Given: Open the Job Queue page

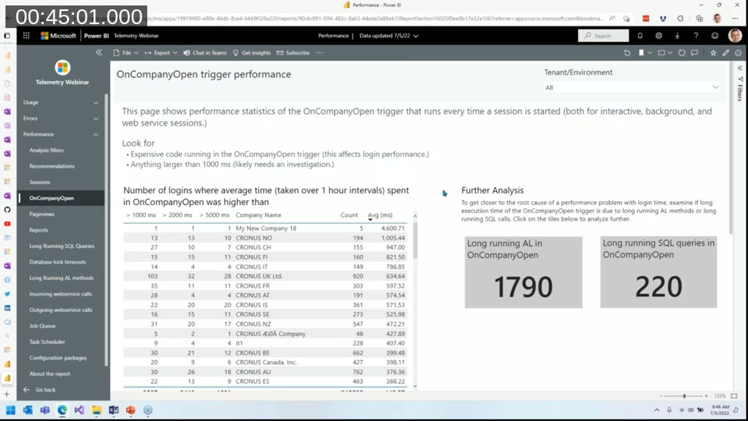Looking at the screenshot, I should pyautogui.click(x=42, y=326).
